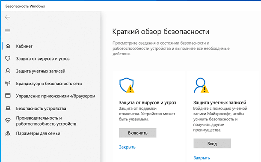Image resolution: width=261 pixels, height=162 pixels.
Task: Click the person icon for account protection
Action: 8,71
